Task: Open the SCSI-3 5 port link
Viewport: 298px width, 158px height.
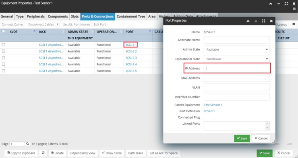Action: pos(131,71)
